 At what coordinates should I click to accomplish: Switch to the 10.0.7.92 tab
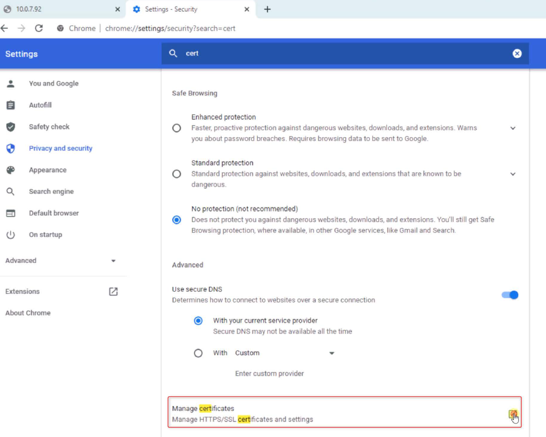coord(60,9)
